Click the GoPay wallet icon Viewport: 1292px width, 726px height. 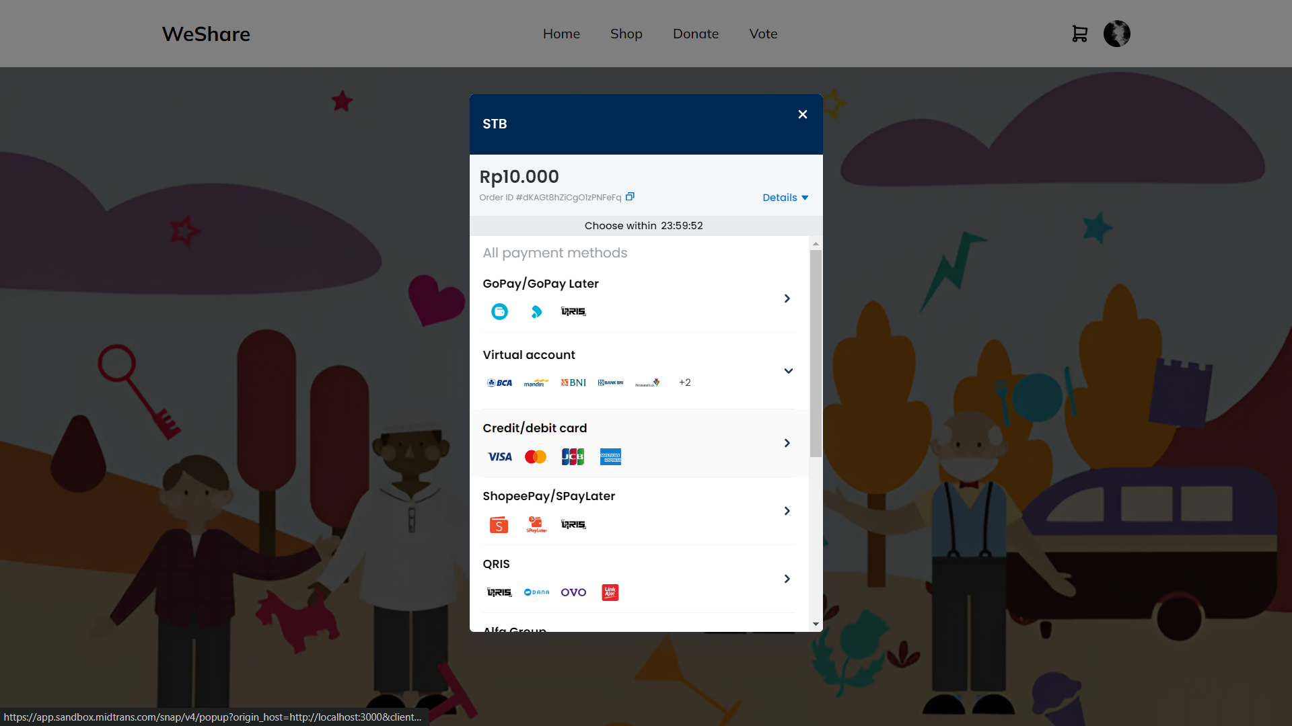[x=499, y=311]
